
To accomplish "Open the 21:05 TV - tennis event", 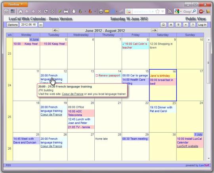I will click(81, 127).
